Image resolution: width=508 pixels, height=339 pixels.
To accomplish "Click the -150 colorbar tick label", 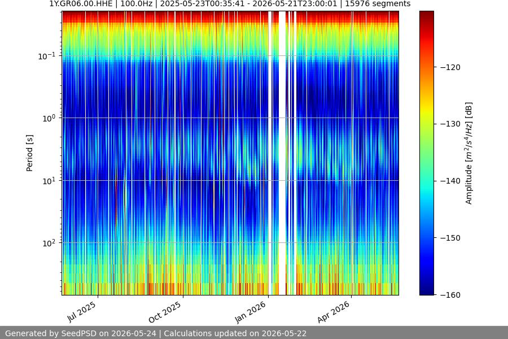I will pyautogui.click(x=450, y=238).
